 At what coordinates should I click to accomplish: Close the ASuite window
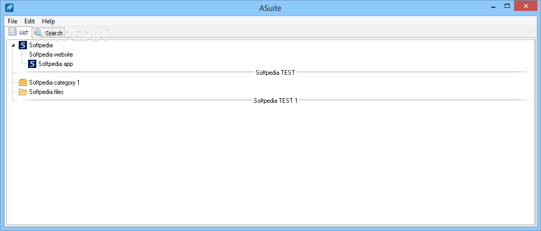(x=526, y=6)
